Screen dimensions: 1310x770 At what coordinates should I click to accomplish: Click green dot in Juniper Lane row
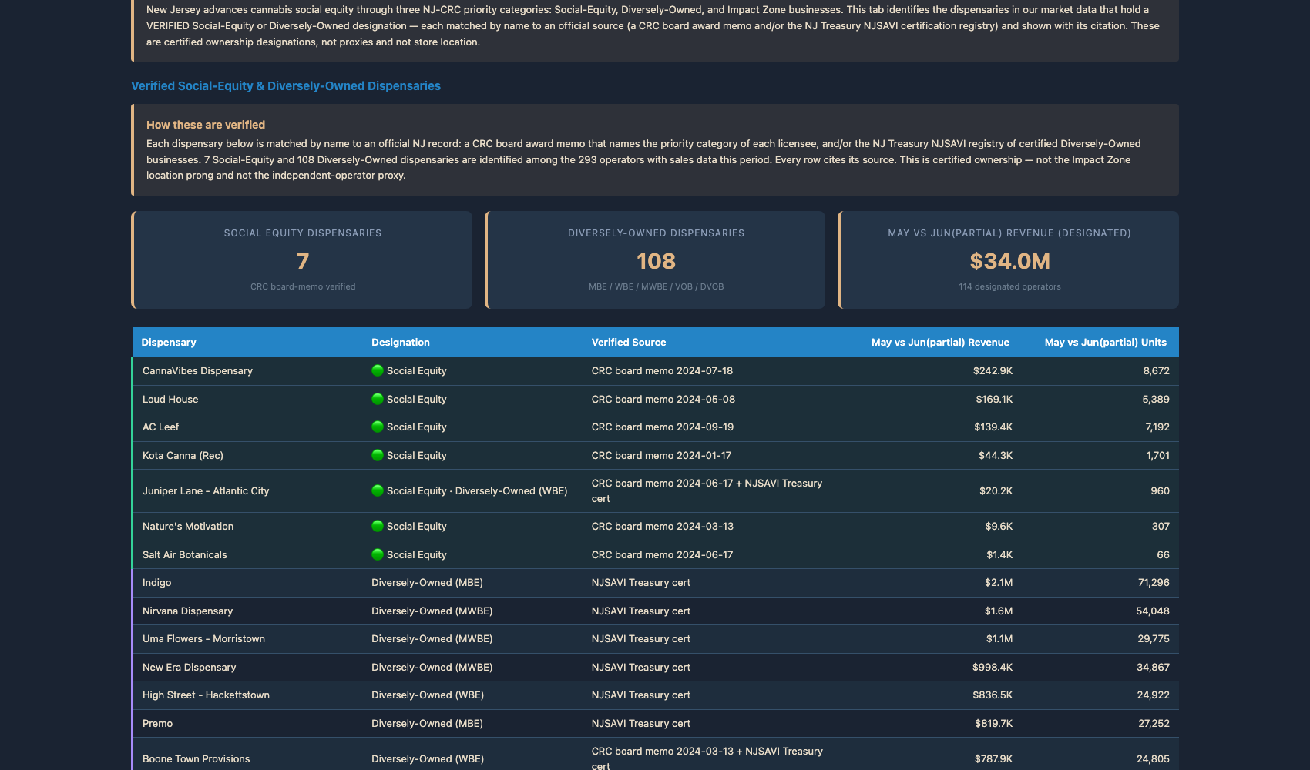[x=378, y=490]
